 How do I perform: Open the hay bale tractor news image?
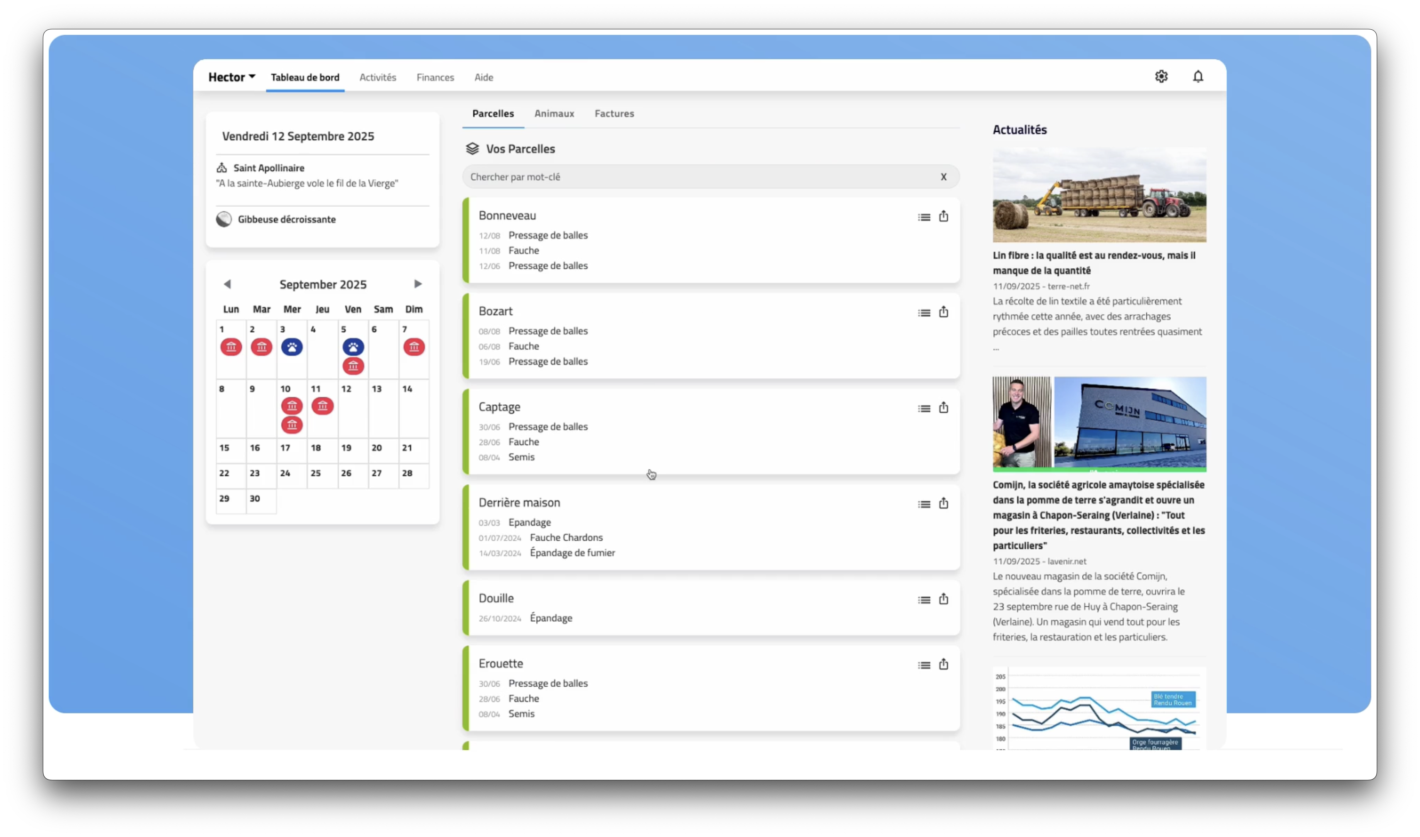[1099, 196]
